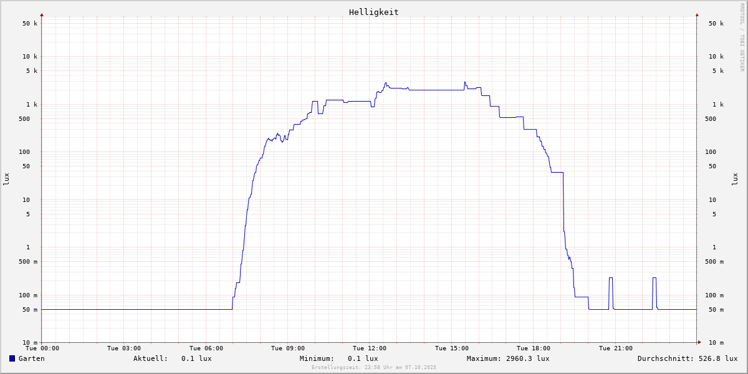Click the Erstellungszeit timestamp footer text
The image size is (748, 374).
[x=374, y=367]
